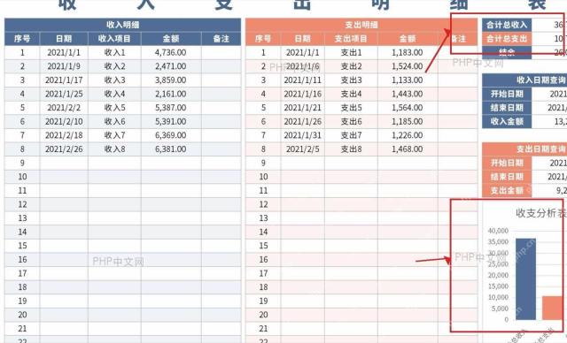Select date cell 2021/2/26
Viewport: 567px width, 343px height.
pyautogui.click(x=64, y=149)
